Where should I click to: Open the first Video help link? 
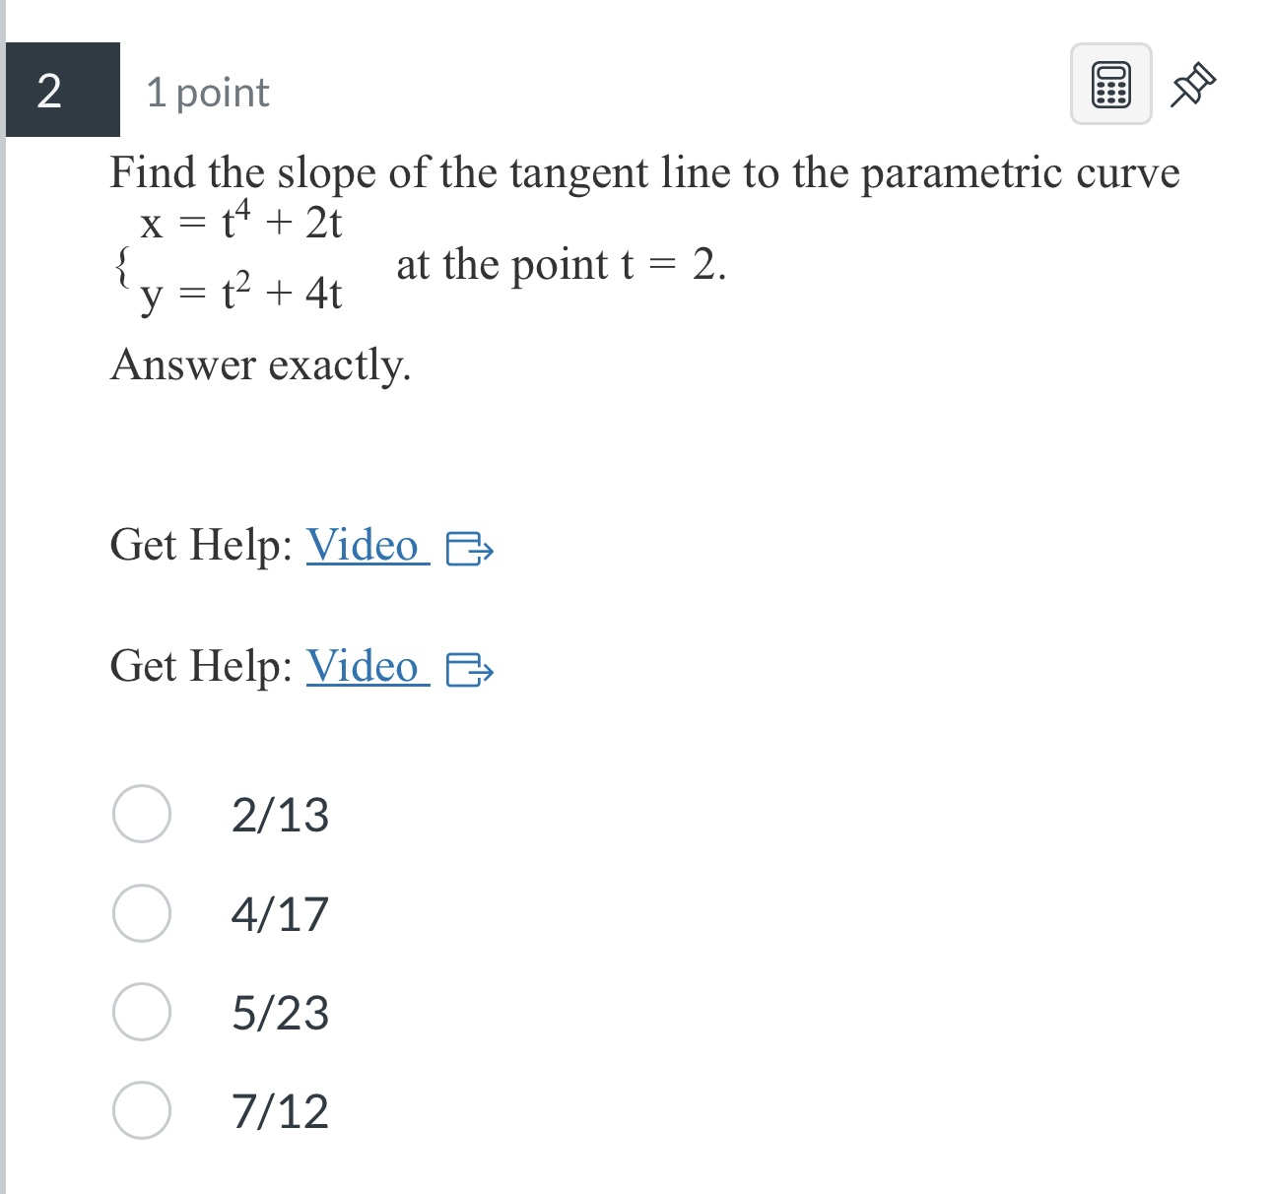(363, 546)
